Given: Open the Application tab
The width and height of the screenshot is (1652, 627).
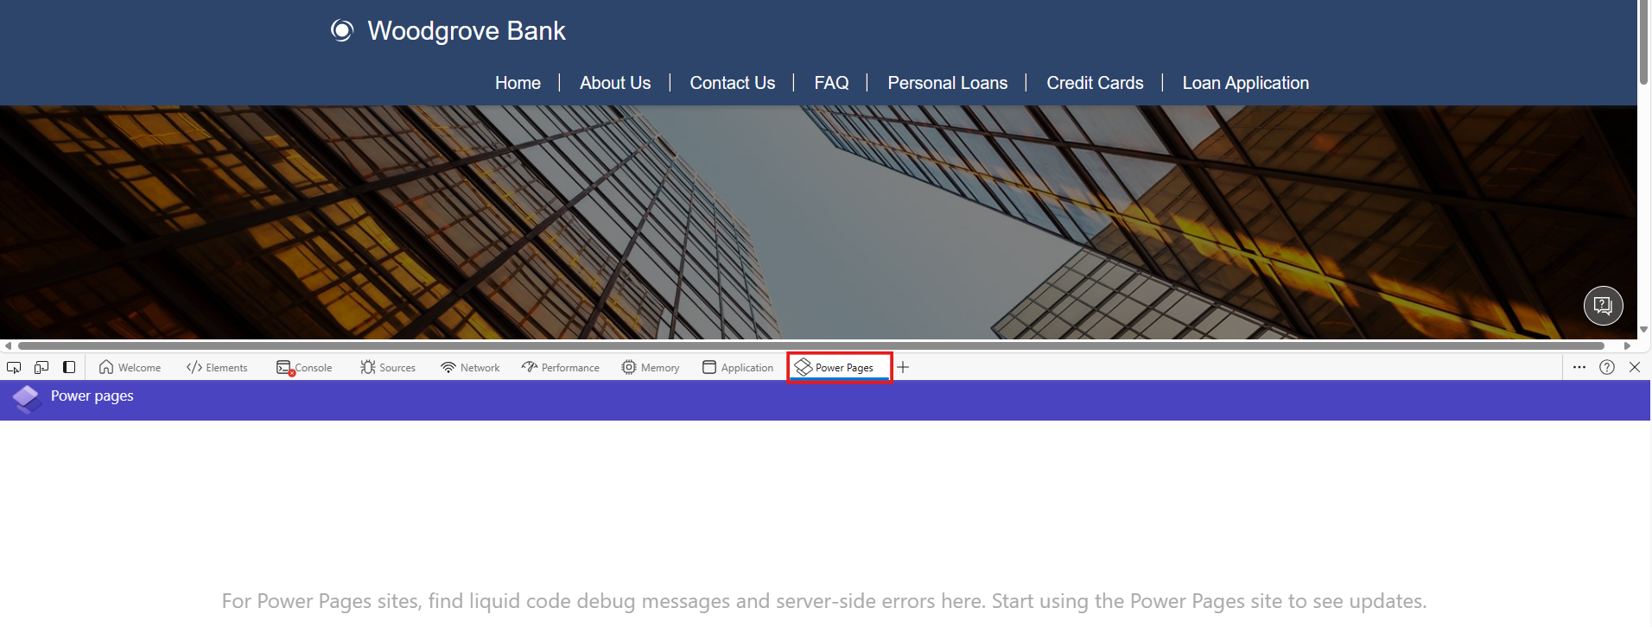Looking at the screenshot, I should click(x=738, y=367).
